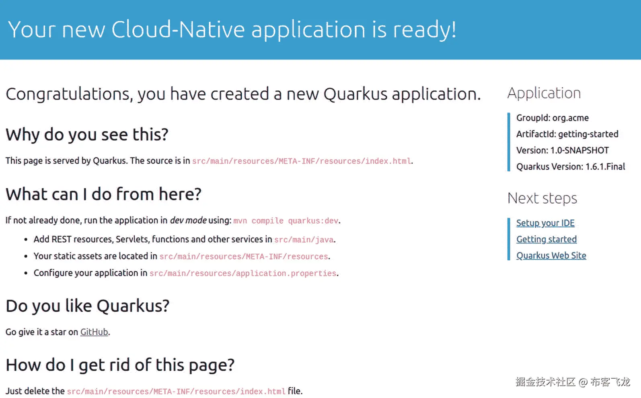
Task: Click the application.properties file path
Action: tap(243, 273)
